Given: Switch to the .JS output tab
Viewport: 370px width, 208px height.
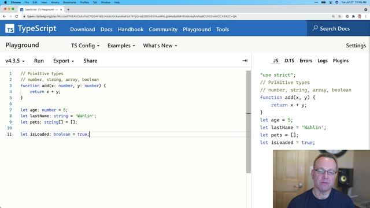Looking at the screenshot, I should (x=275, y=61).
